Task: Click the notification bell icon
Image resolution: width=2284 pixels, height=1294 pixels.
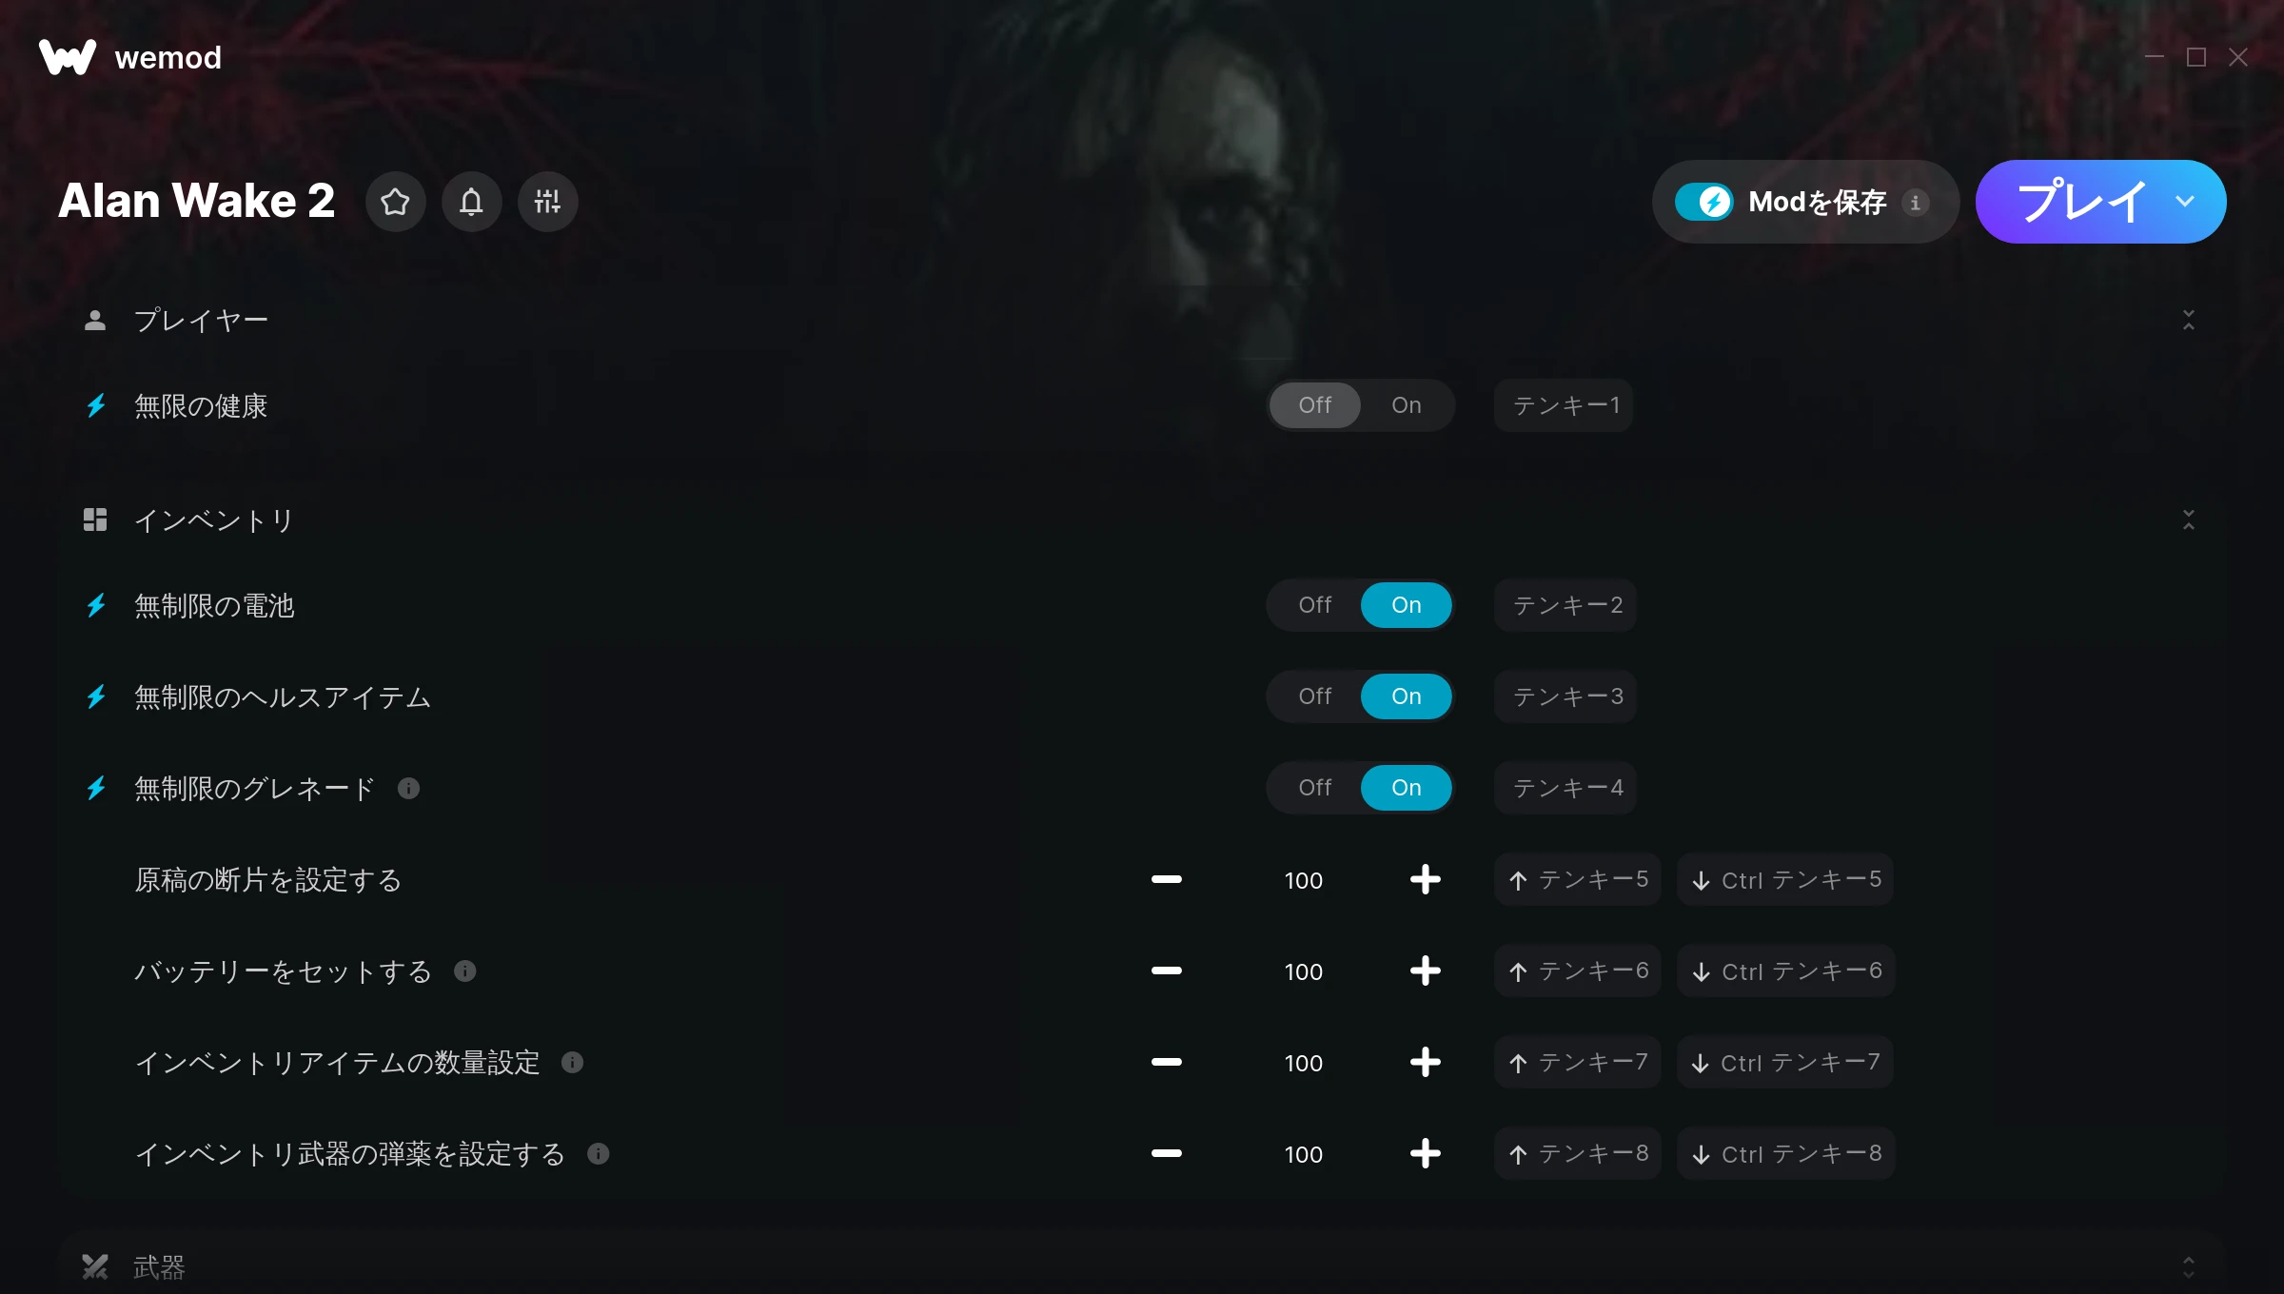Action: (471, 202)
